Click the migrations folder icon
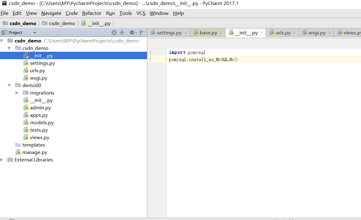The image size is (361, 220). pyautogui.click(x=26, y=93)
